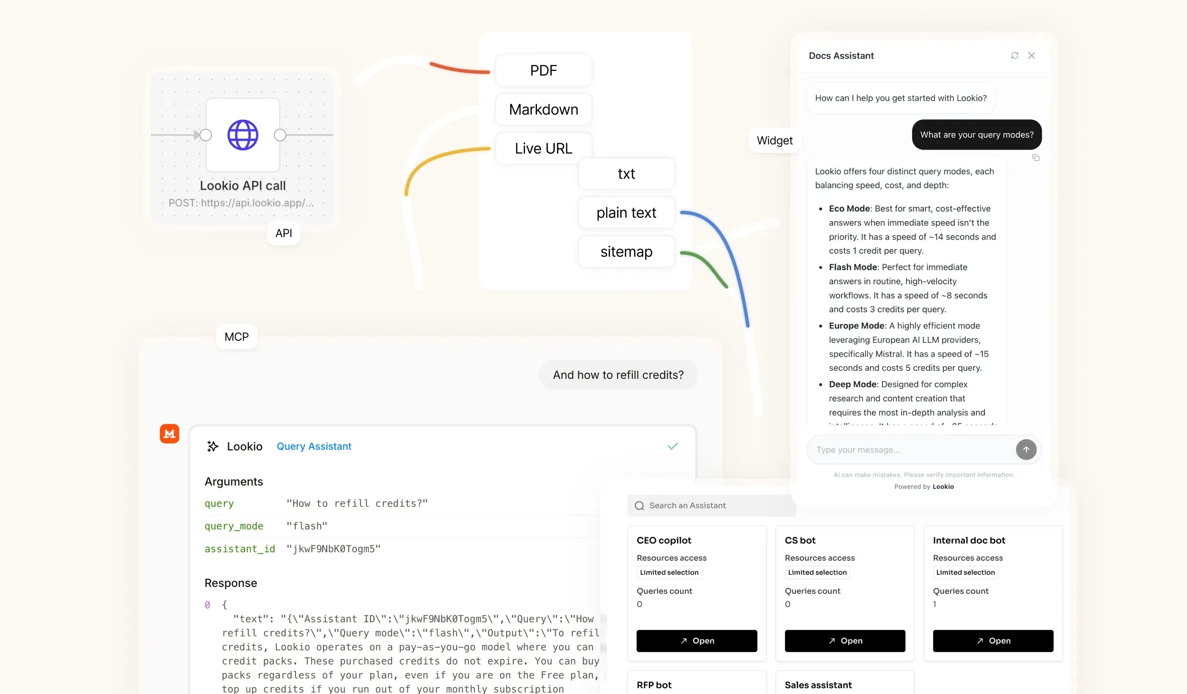Image resolution: width=1187 pixels, height=694 pixels.
Task: Click the CS bot card title
Action: 800,540
